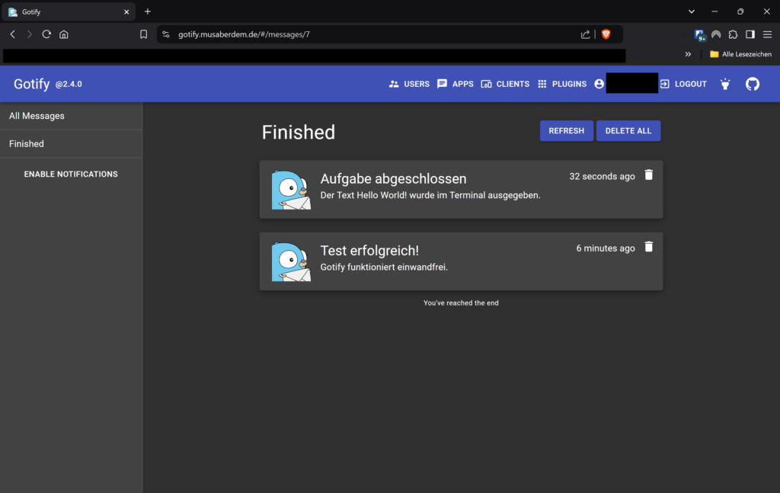The width and height of the screenshot is (780, 493).
Task: Open the tab search dropdown arrow
Action: coord(692,11)
